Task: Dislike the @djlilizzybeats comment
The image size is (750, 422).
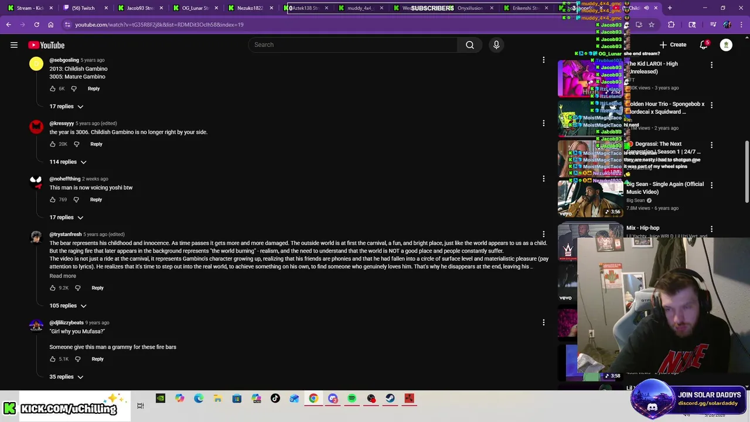Action: [x=77, y=359]
